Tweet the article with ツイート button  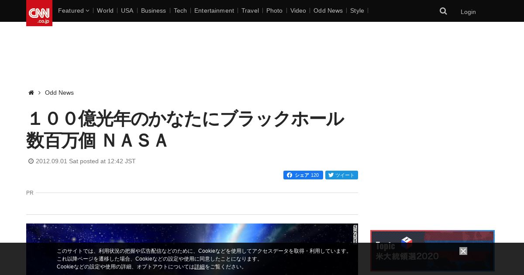pos(341,175)
